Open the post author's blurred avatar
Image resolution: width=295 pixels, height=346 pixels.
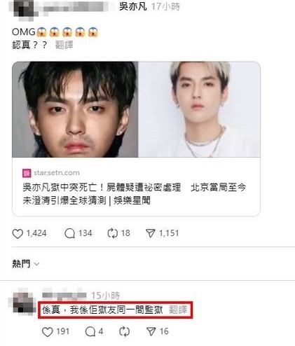pos(22,9)
